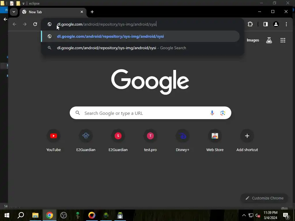Open Windows taskbar search
Viewport: 295px width, 221px height.
[21, 215]
